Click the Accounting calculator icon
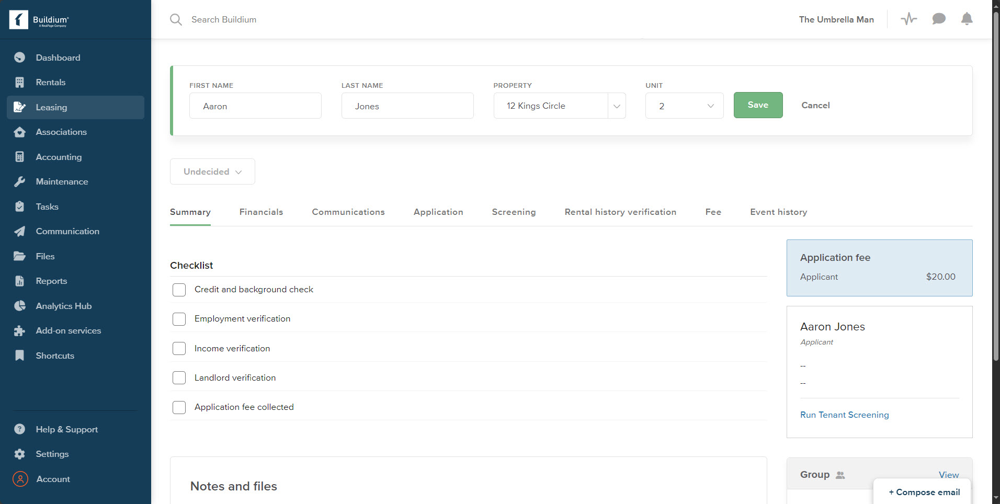 [20, 157]
